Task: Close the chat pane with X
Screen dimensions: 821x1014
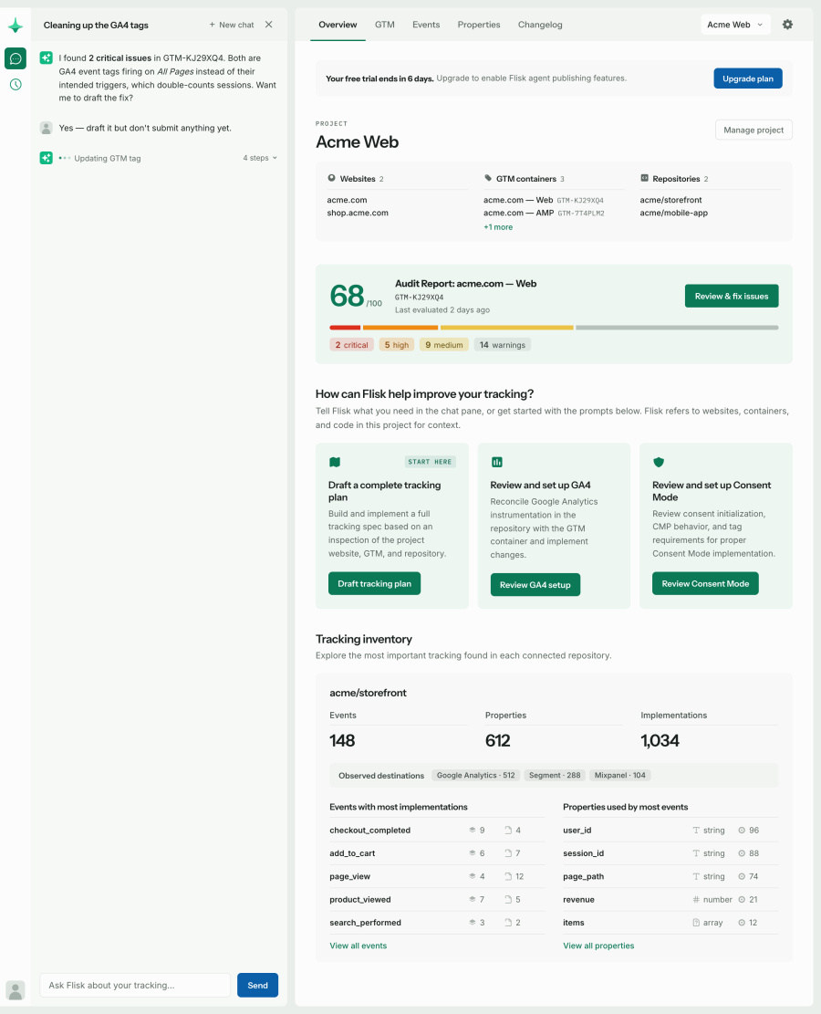Action: 269,25
